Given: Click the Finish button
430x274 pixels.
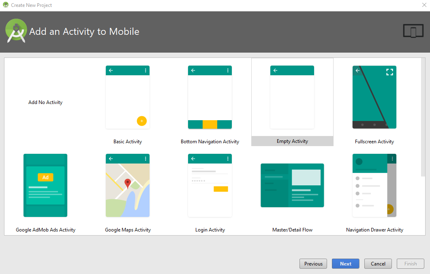Looking at the screenshot, I should click(410, 263).
